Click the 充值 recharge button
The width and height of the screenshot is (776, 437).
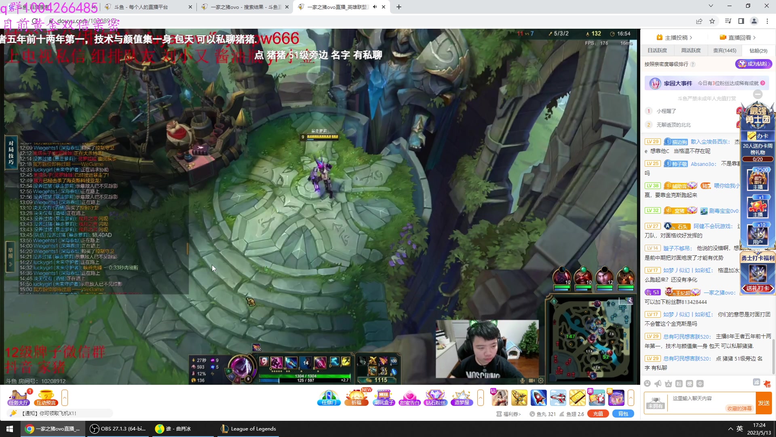[x=598, y=414]
